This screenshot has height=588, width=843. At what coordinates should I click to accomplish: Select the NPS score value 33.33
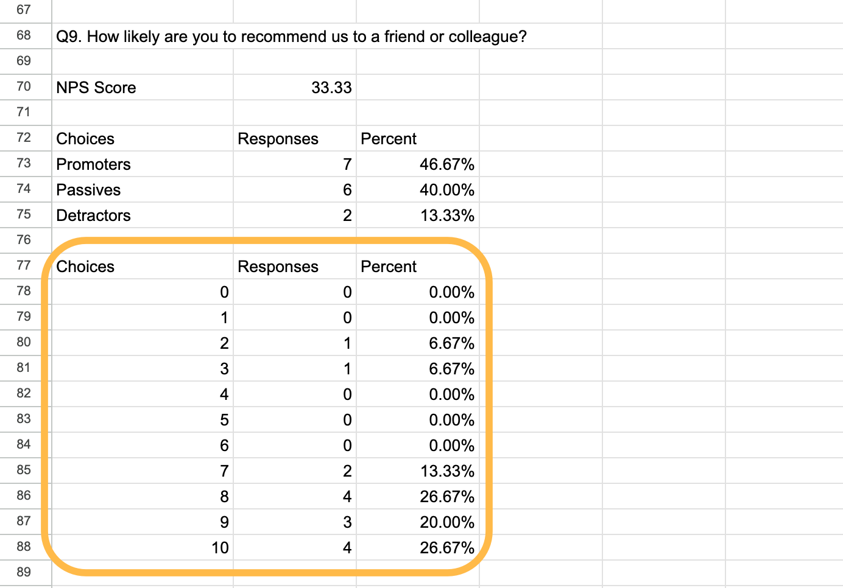pyautogui.click(x=331, y=88)
